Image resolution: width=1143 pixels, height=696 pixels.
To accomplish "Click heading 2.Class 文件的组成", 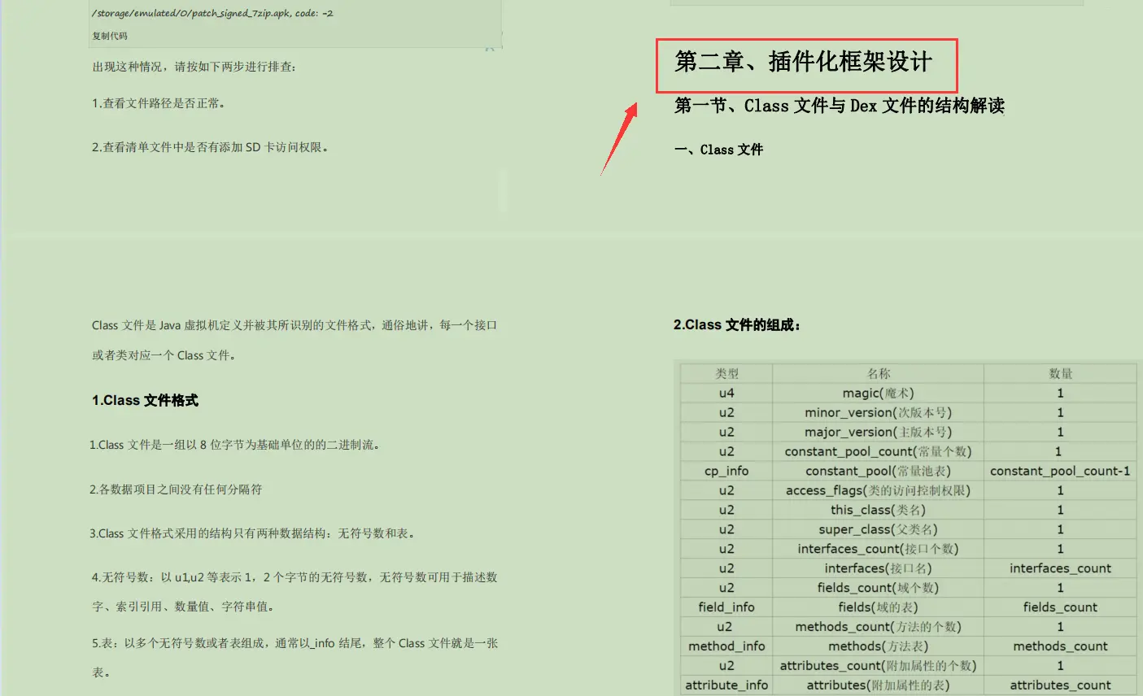I will 739,324.
